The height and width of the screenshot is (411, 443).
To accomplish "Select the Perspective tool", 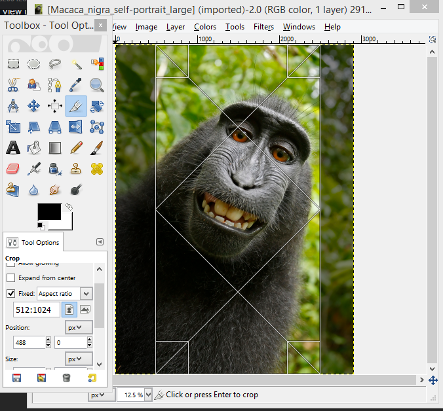I will pyautogui.click(x=55, y=127).
